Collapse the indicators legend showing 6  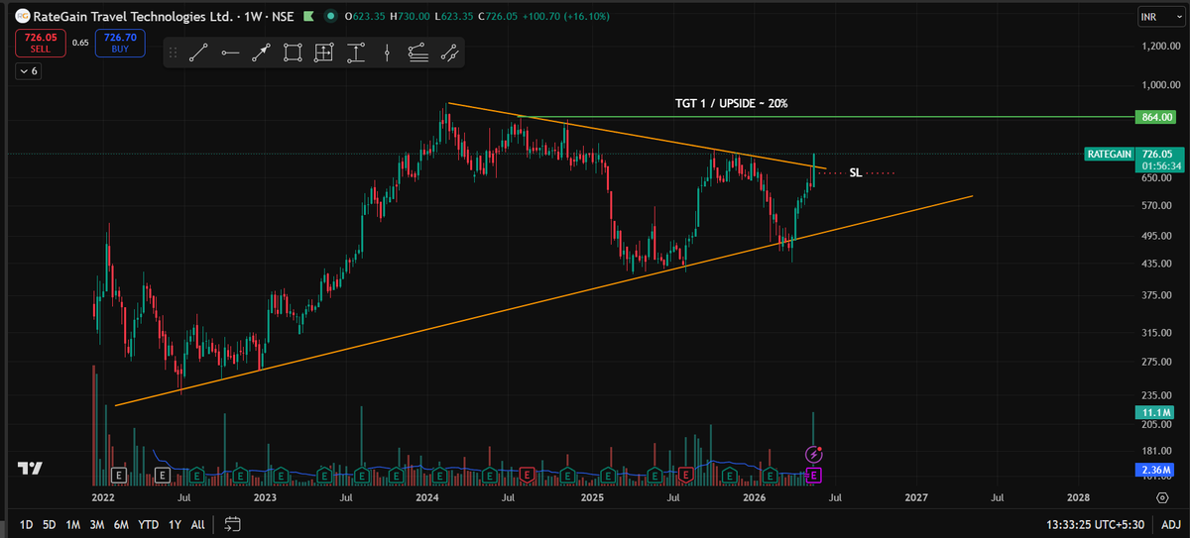[x=27, y=71]
